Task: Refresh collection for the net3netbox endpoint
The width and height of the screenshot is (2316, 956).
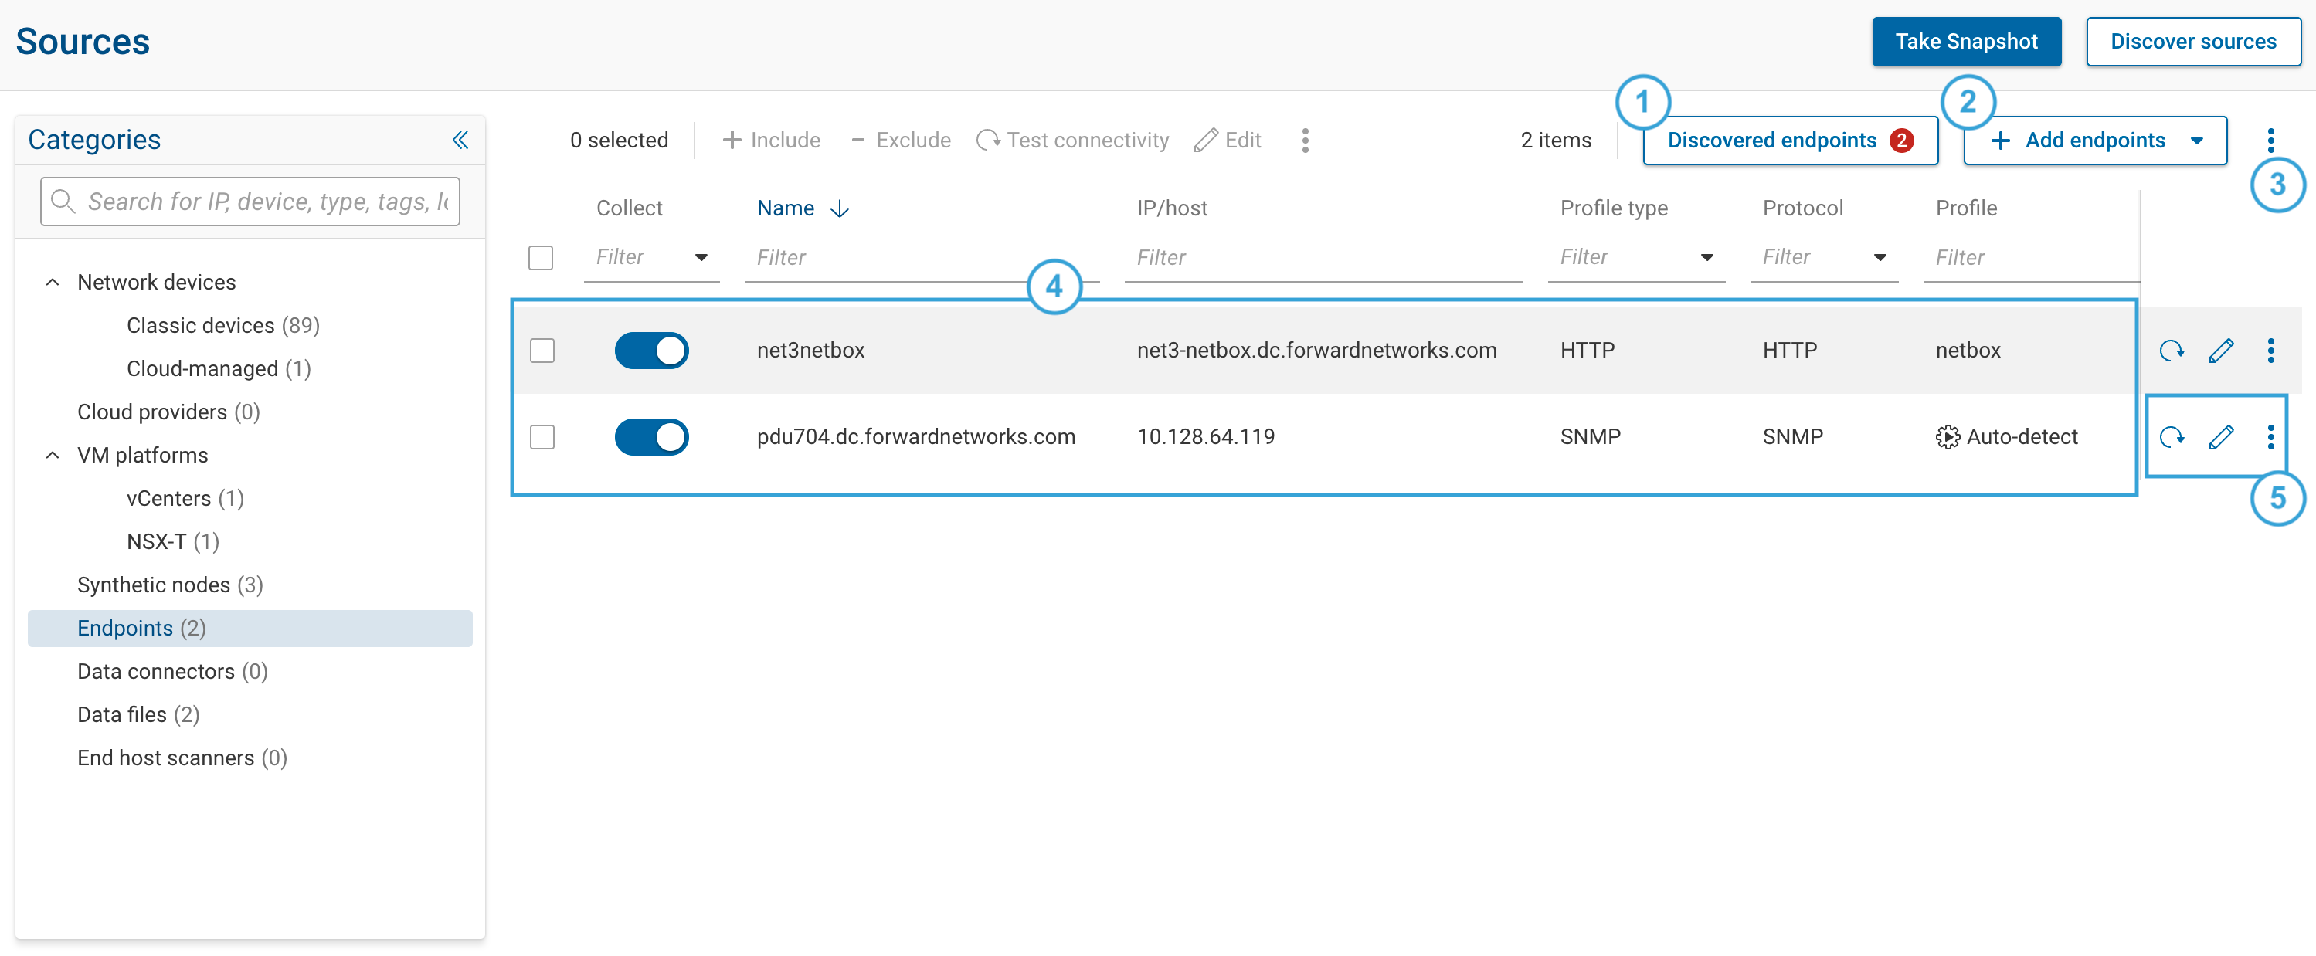Action: pos(2173,351)
